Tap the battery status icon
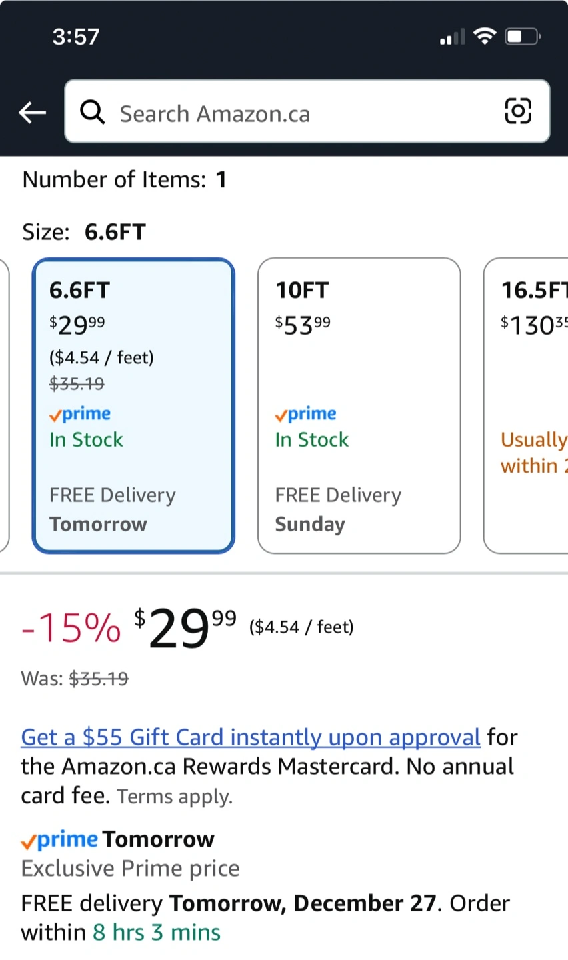Viewport: 568px width, 960px height. click(523, 36)
